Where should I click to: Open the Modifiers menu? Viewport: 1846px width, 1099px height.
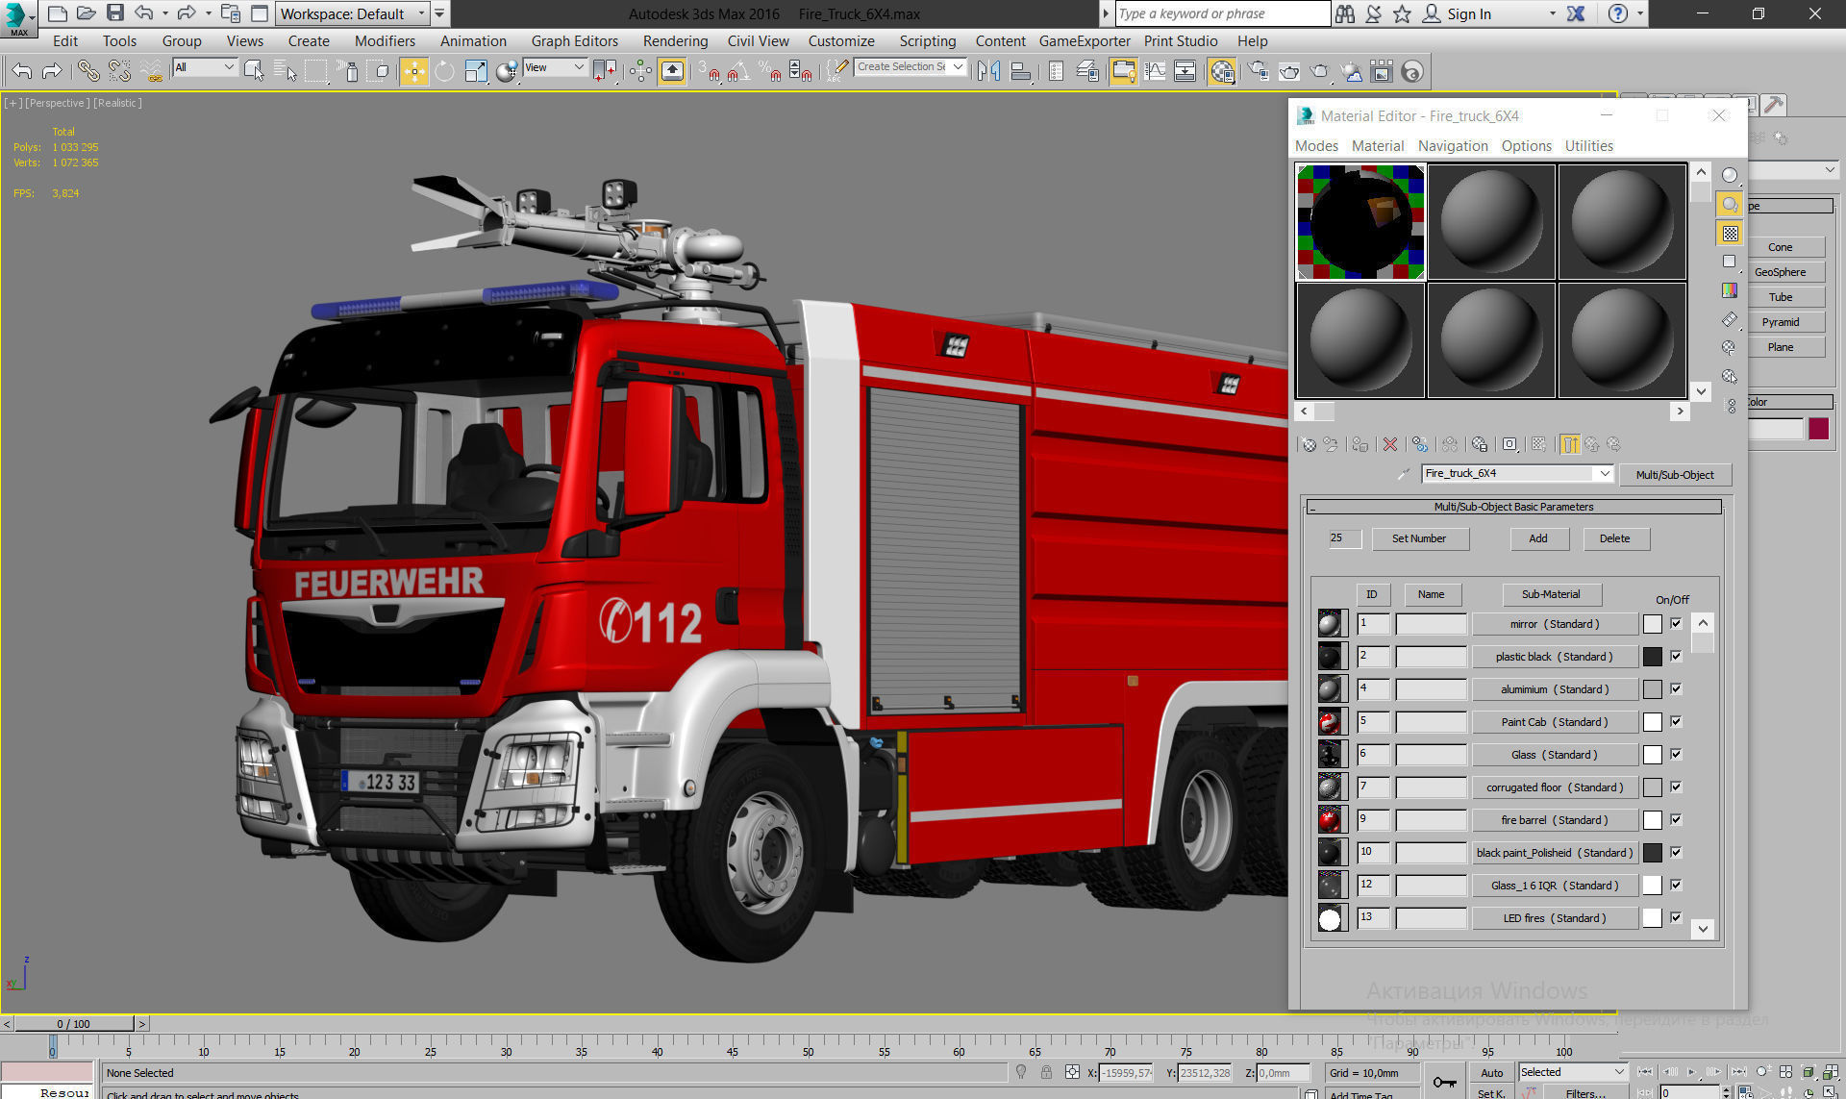(385, 40)
